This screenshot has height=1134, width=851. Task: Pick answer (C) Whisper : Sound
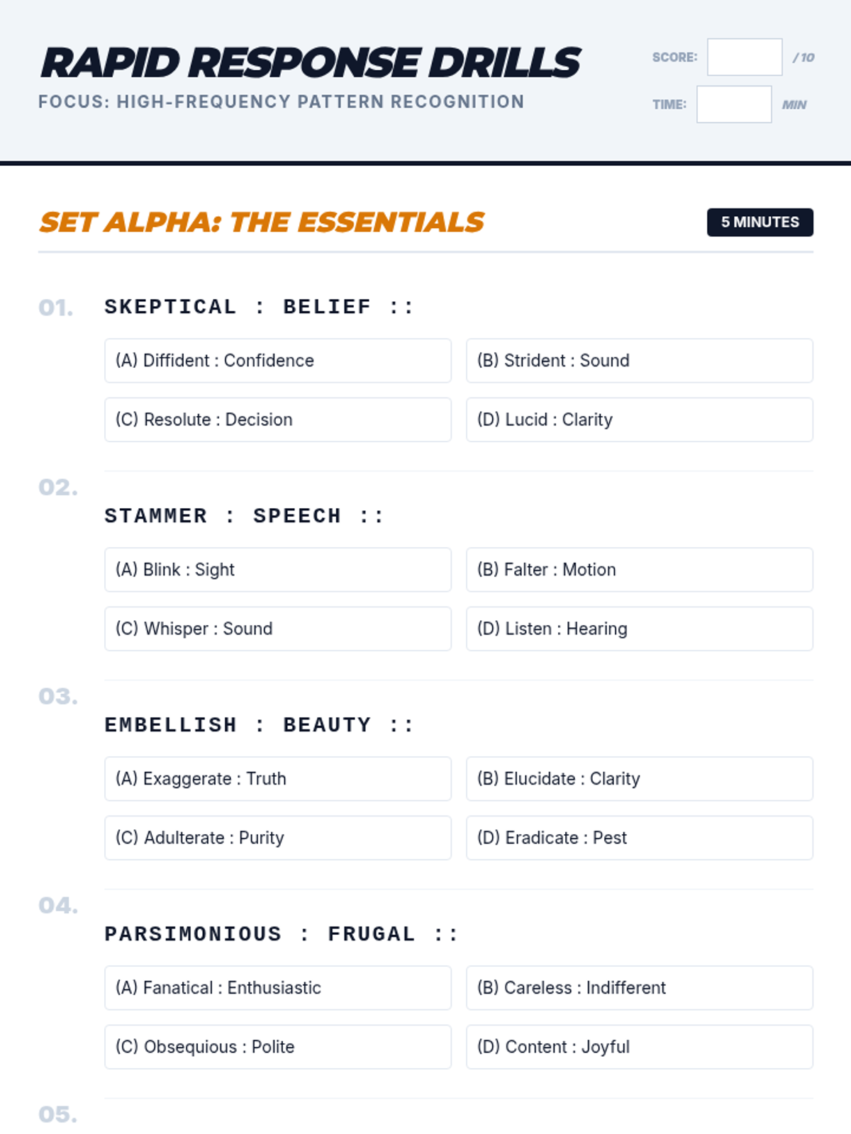(277, 629)
